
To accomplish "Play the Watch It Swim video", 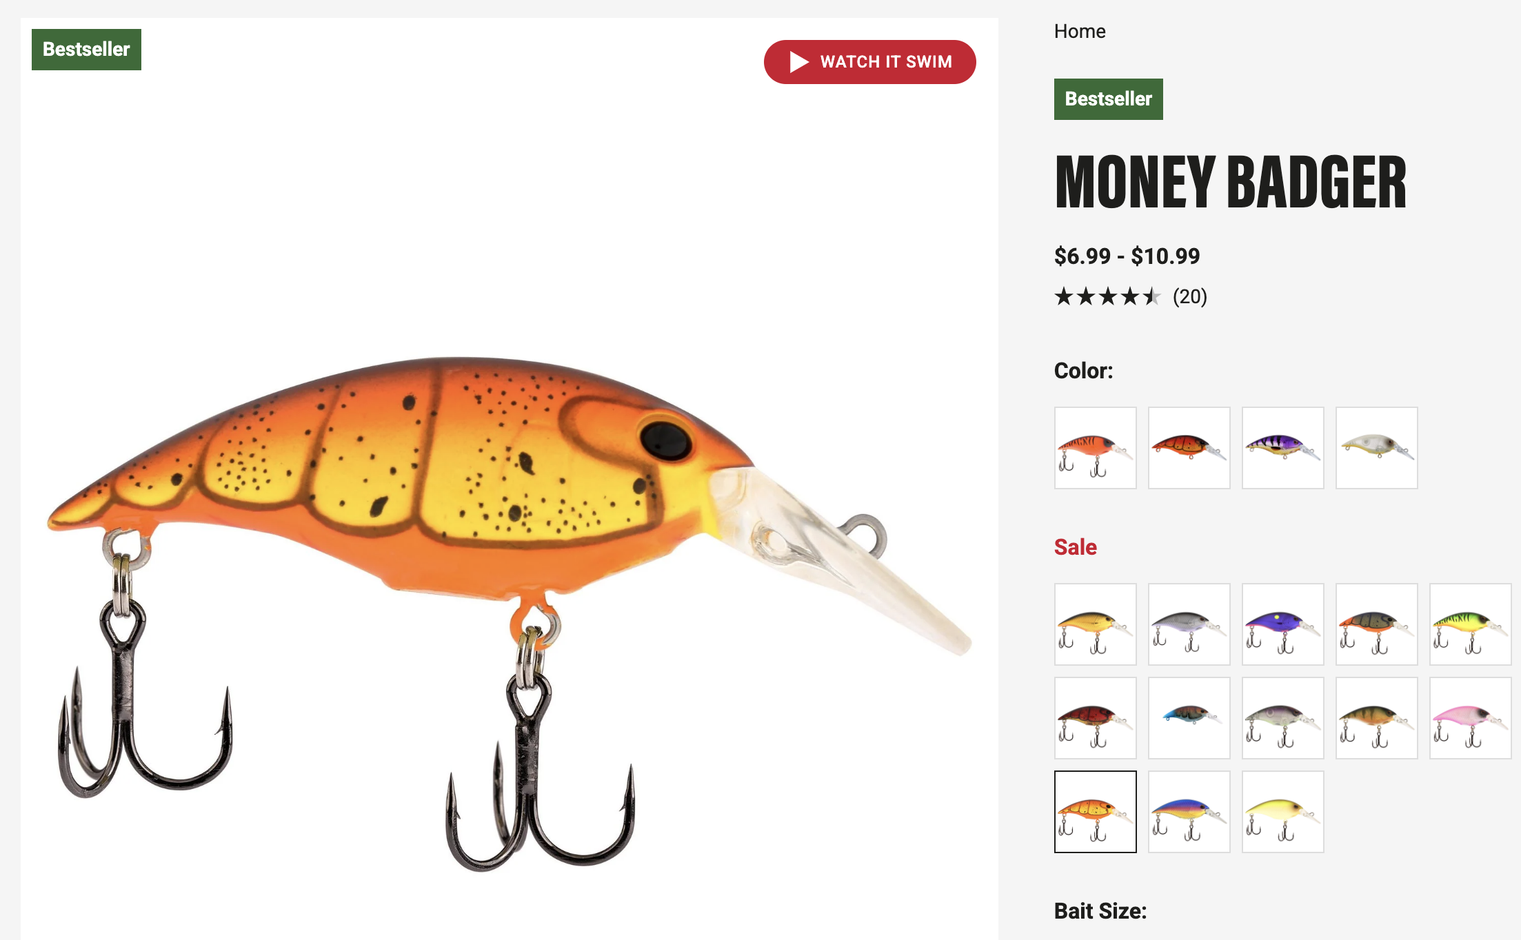I will click(869, 62).
